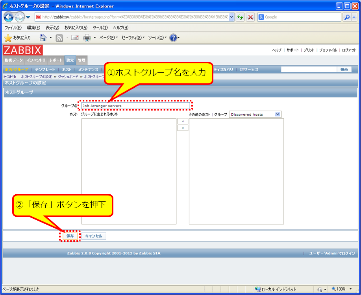
Task: Click the ログアウト link
Action: [x=349, y=50]
